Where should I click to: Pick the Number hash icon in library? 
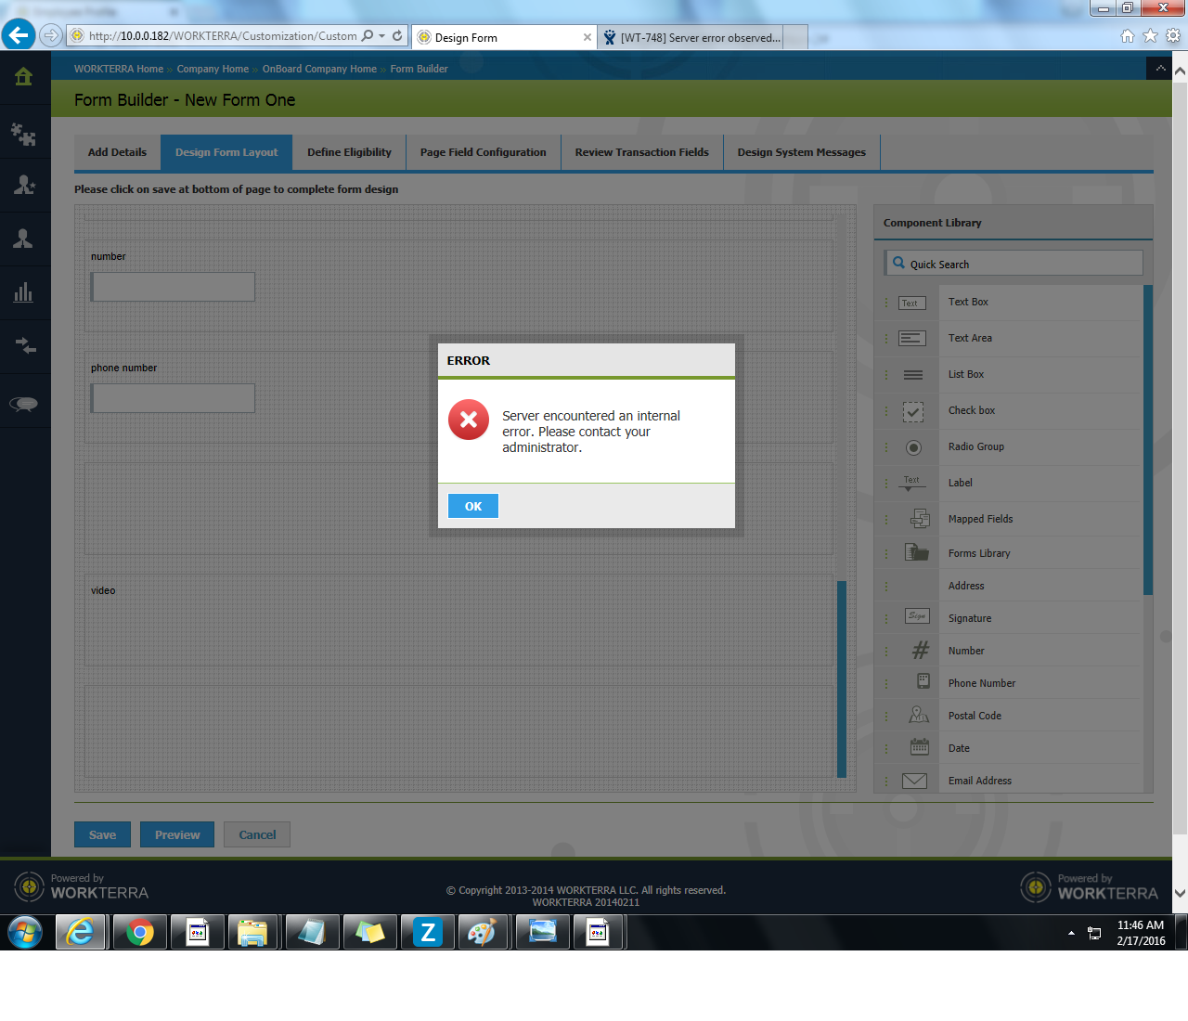tap(920, 651)
